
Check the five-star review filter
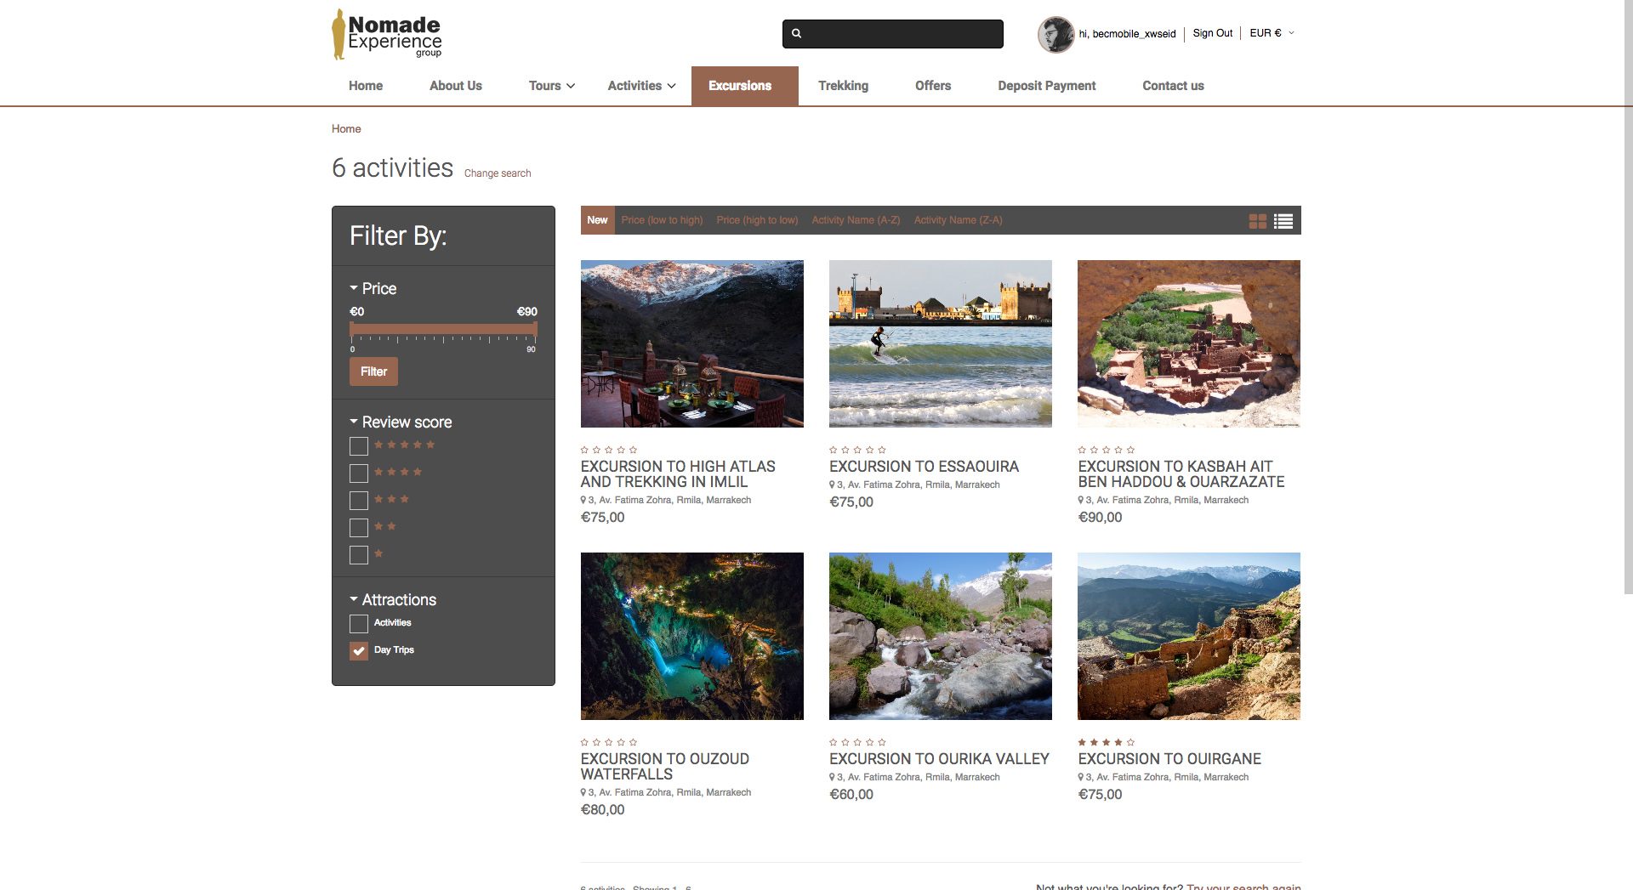[359, 445]
